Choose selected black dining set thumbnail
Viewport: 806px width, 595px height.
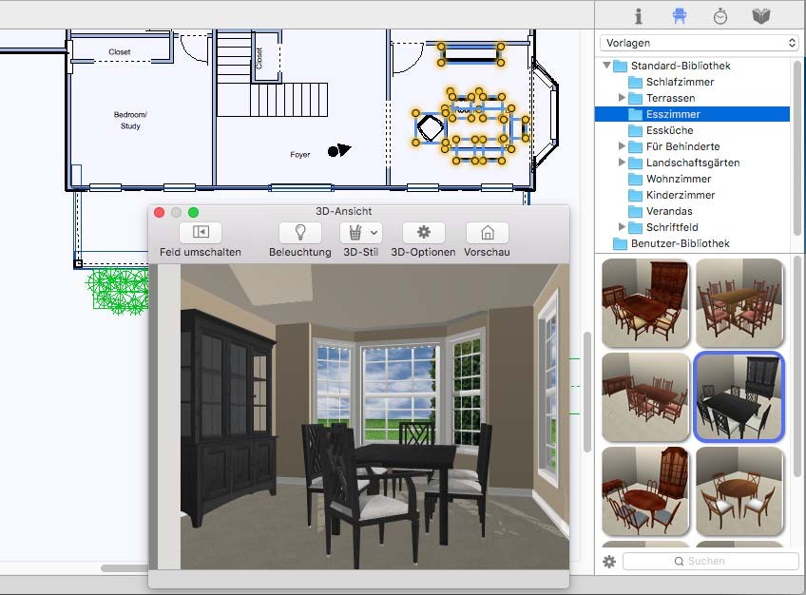coord(739,396)
